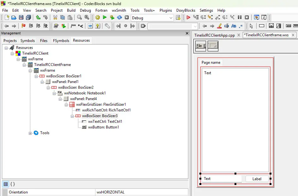Viewport: 298px width, 196px height.
Task: Save all files with the stacked floppy icon
Action: click(28, 17)
